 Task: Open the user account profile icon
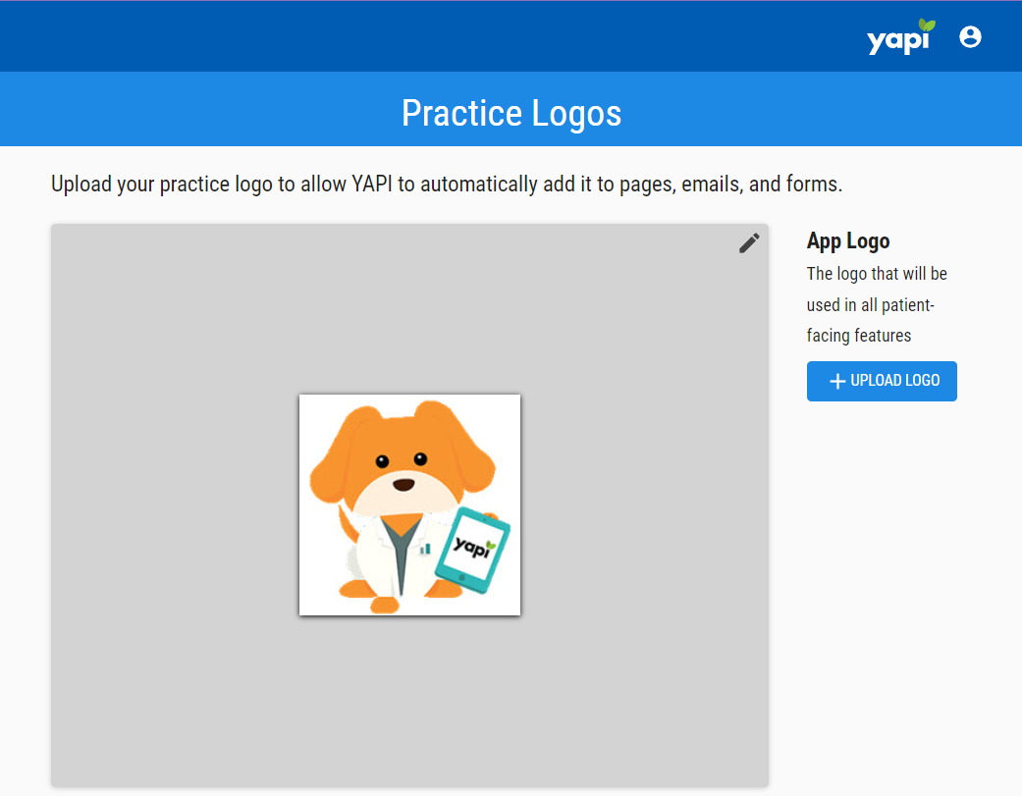coord(970,36)
